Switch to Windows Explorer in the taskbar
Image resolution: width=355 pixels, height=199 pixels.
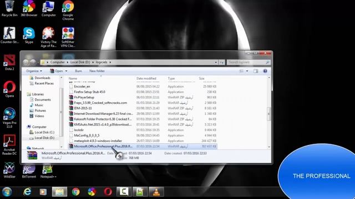coord(59,192)
